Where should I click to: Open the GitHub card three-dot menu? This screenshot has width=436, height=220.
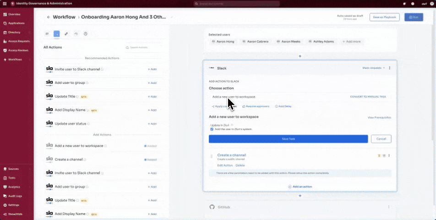[x=389, y=207]
